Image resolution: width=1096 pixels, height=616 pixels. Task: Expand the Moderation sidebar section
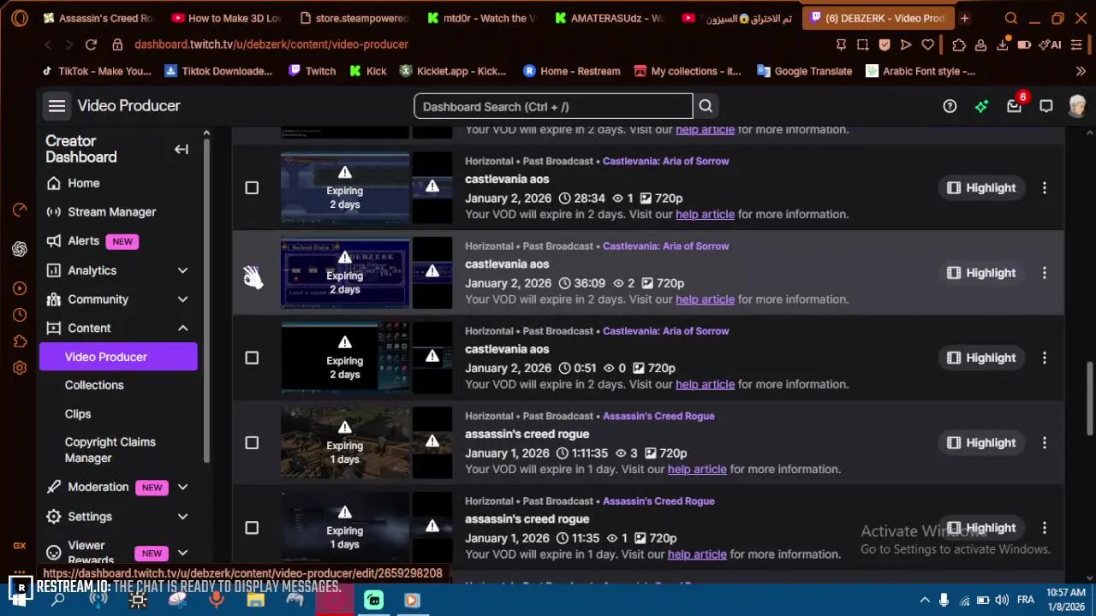182,488
